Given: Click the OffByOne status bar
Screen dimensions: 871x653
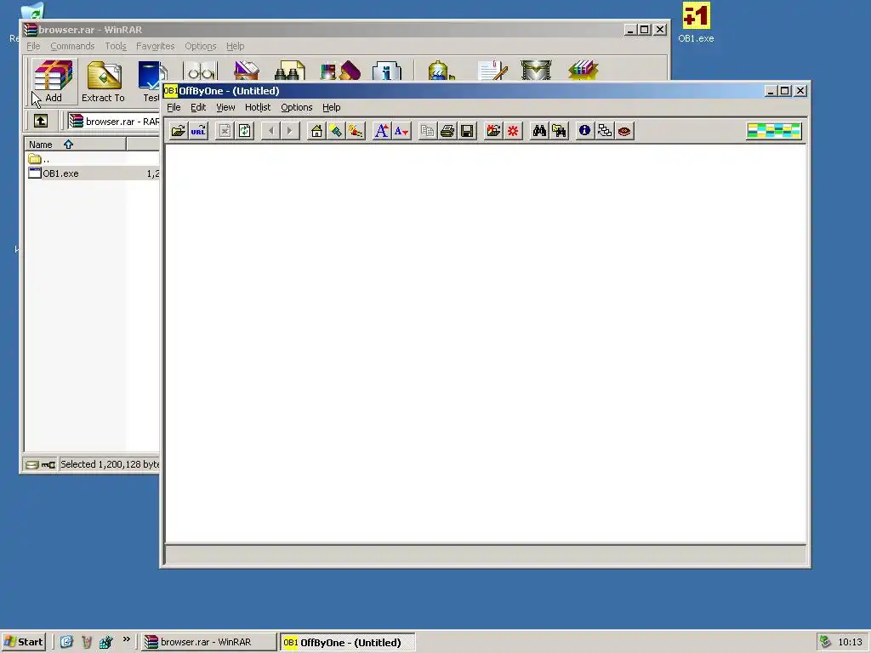Looking at the screenshot, I should tap(486, 555).
